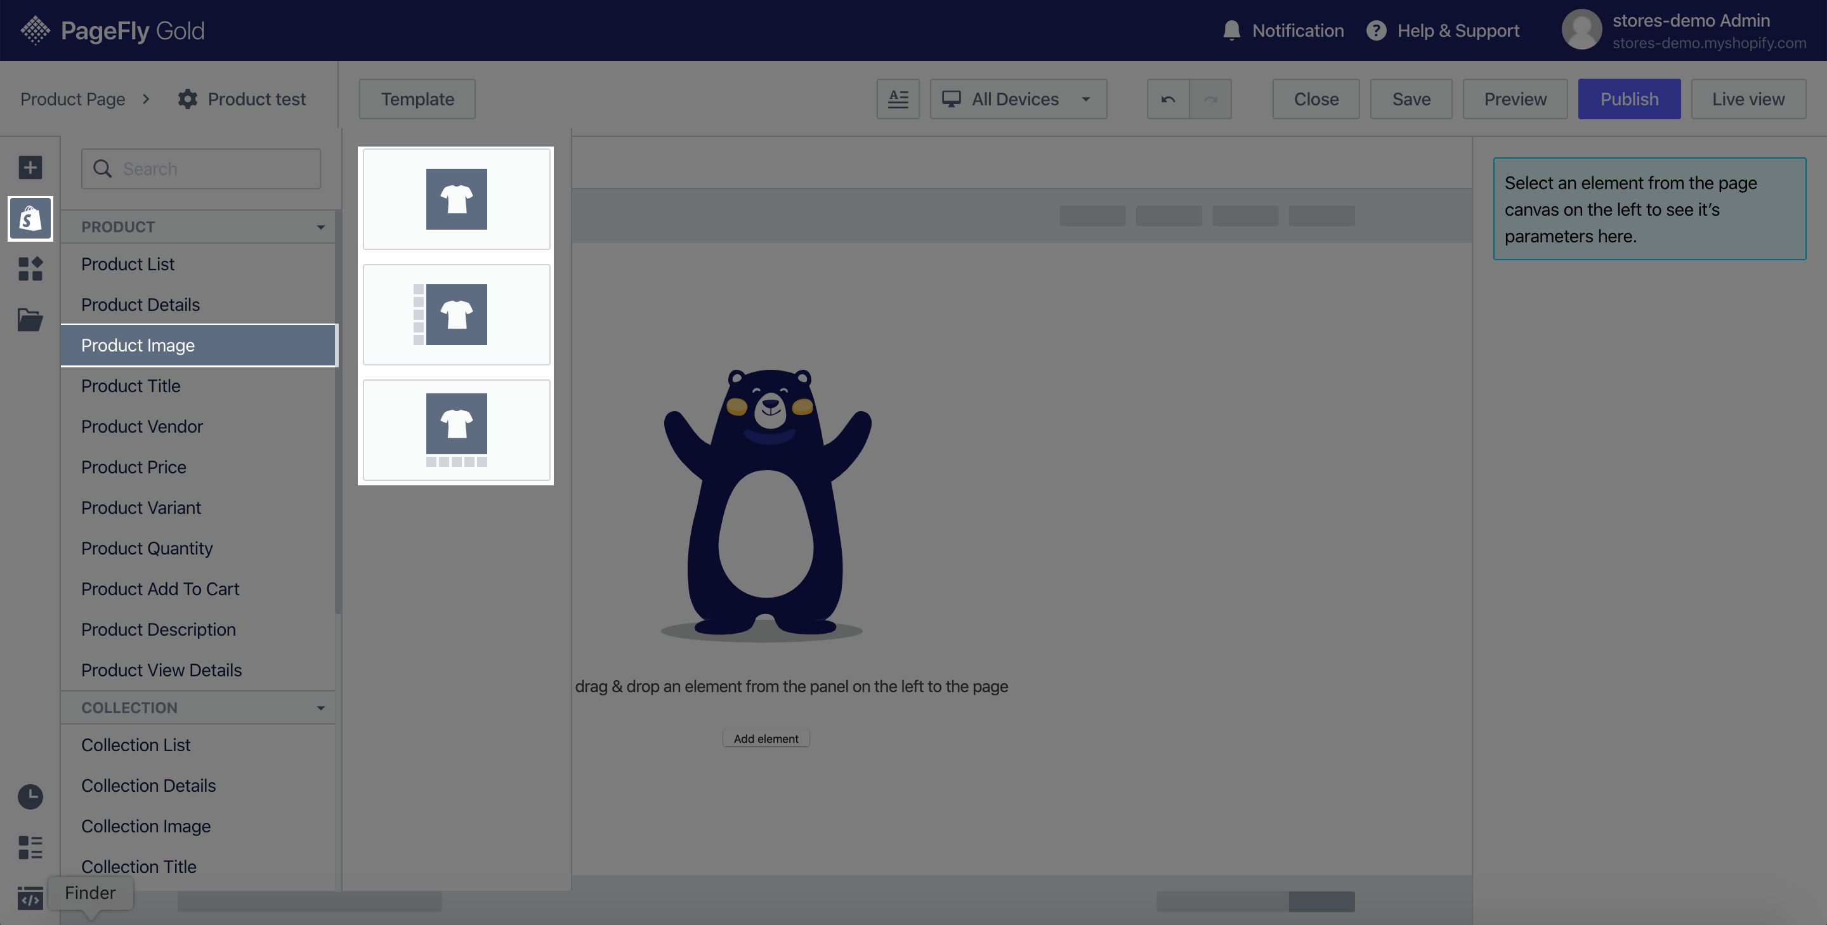
Task: Open page settings gear icon
Action: [187, 98]
